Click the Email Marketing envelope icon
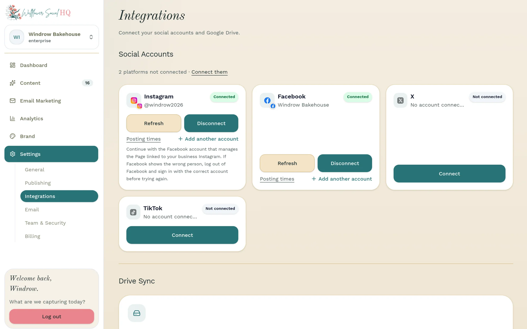Viewport: 527px width, 329px height. [13, 101]
